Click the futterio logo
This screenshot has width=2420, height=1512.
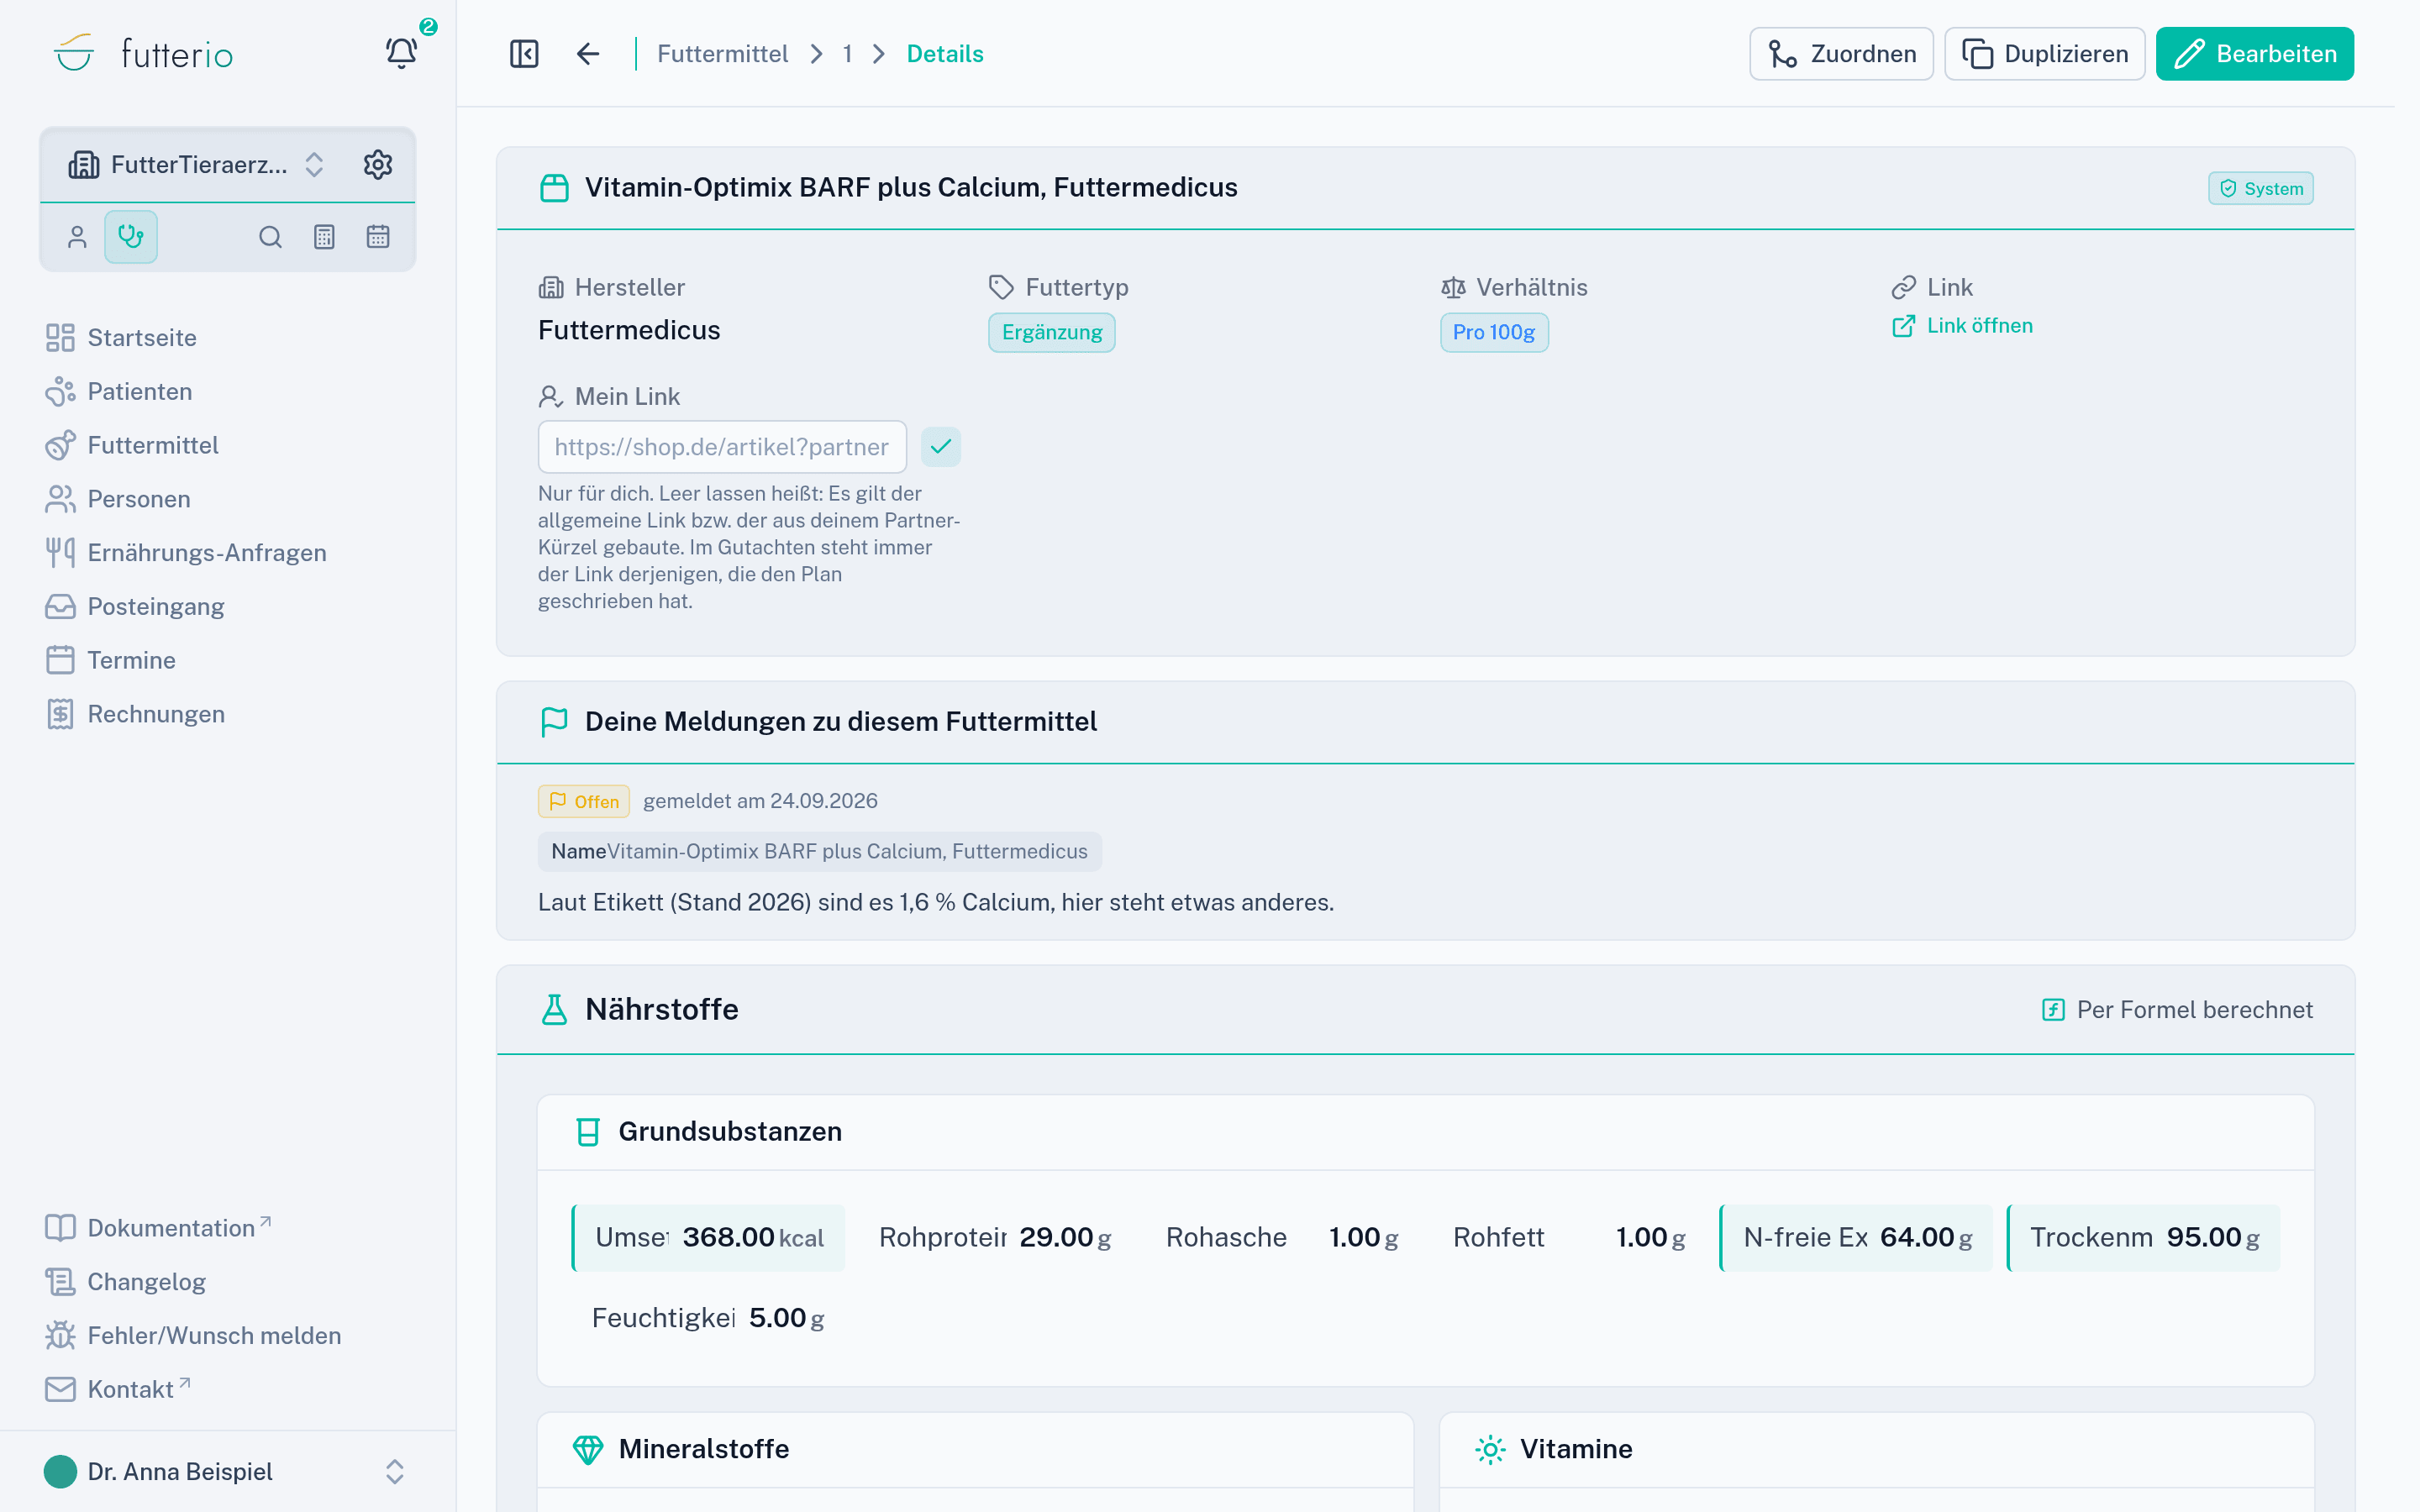click(143, 53)
